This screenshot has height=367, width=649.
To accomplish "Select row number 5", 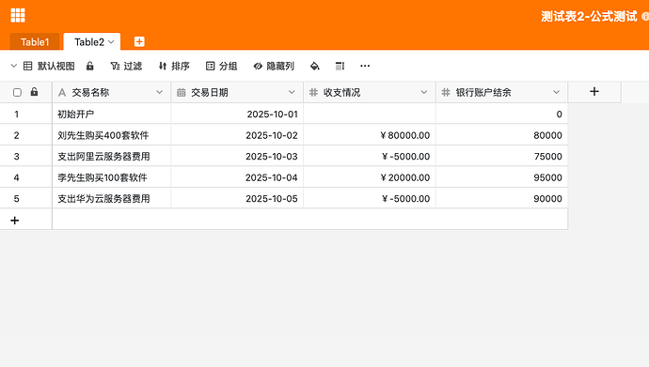I will pyautogui.click(x=17, y=199).
